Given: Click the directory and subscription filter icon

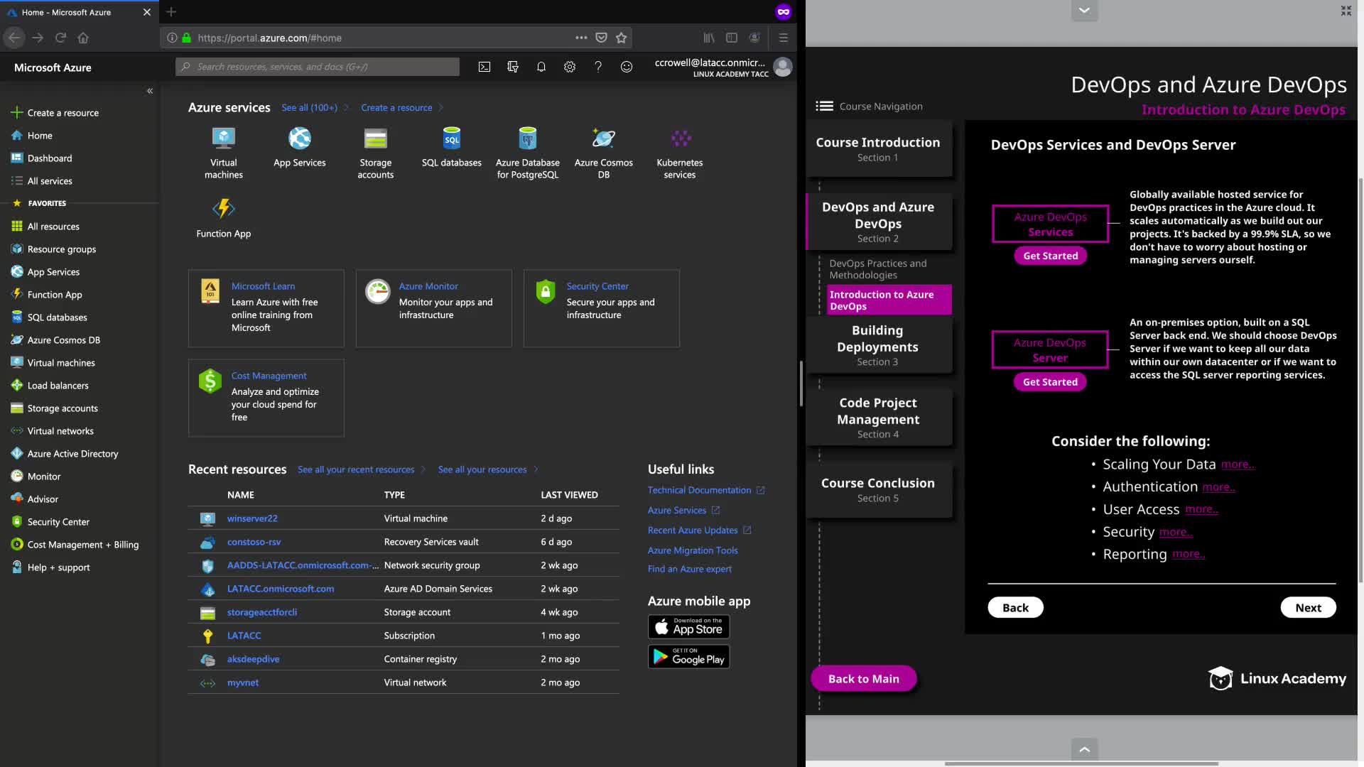Looking at the screenshot, I should (513, 67).
